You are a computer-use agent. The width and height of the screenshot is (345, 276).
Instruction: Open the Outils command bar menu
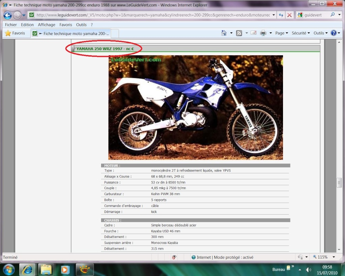coord(321,33)
